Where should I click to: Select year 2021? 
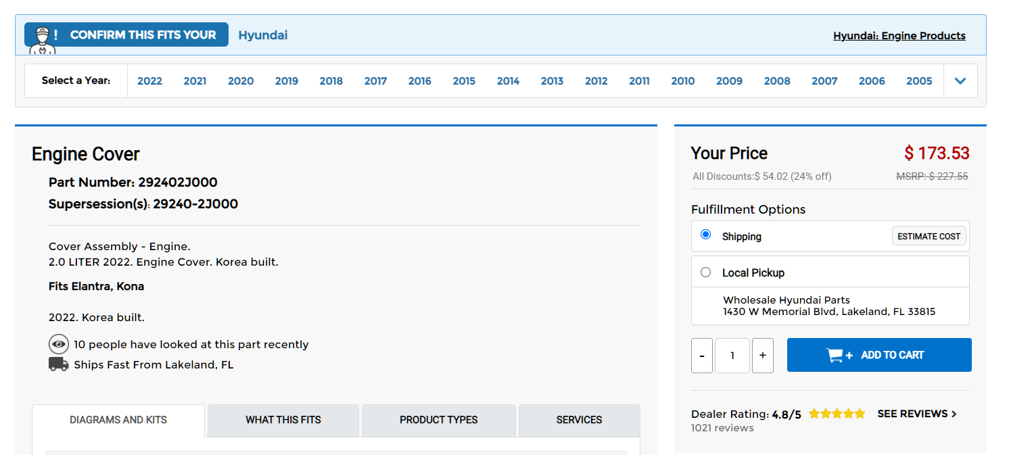(x=195, y=81)
